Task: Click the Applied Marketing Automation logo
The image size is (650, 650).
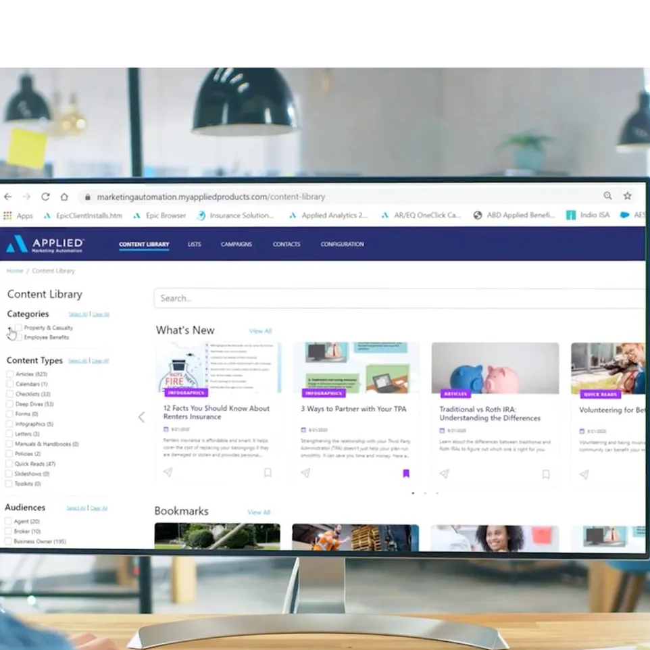Action: click(46, 243)
